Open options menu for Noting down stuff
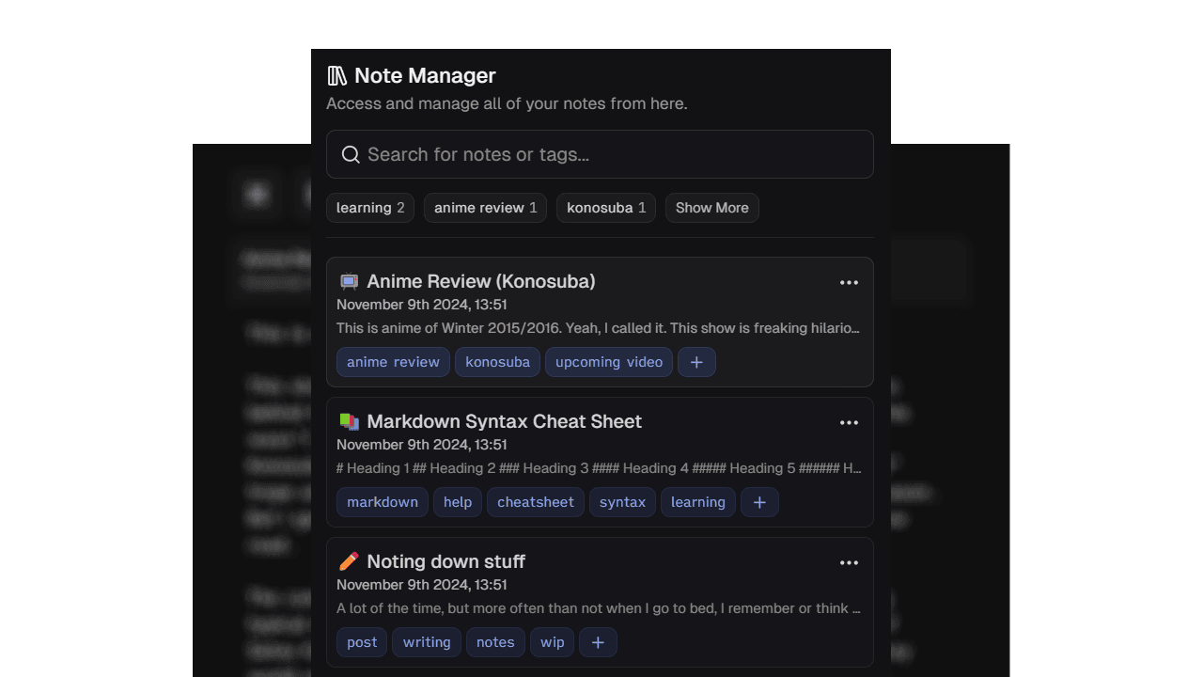1203x677 pixels. (849, 562)
